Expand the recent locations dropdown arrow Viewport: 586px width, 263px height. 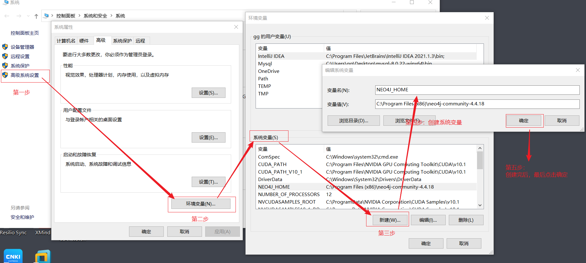click(x=28, y=16)
